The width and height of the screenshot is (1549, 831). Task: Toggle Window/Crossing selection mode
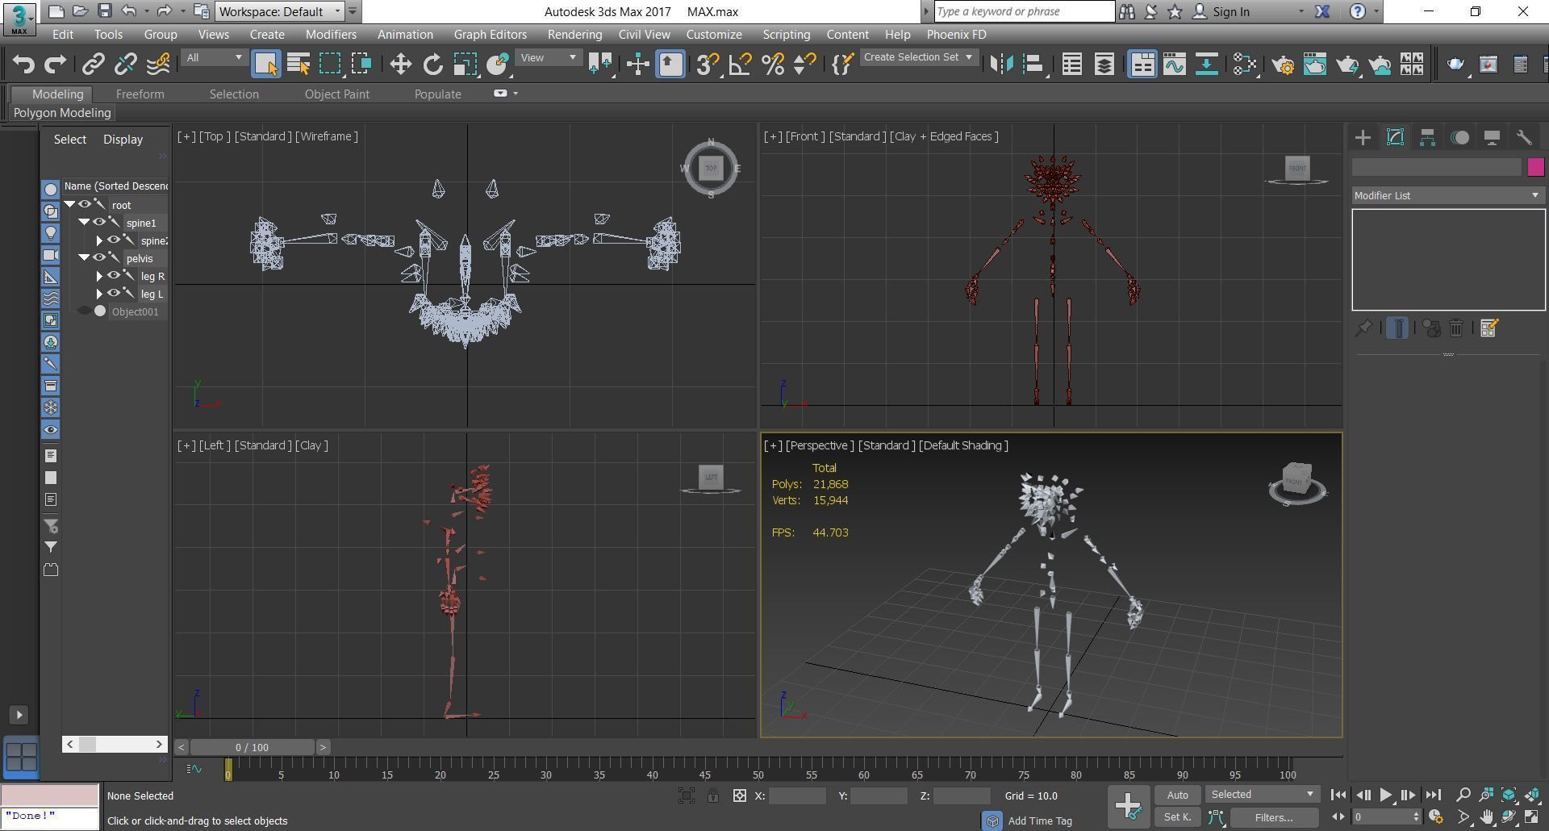click(x=361, y=65)
